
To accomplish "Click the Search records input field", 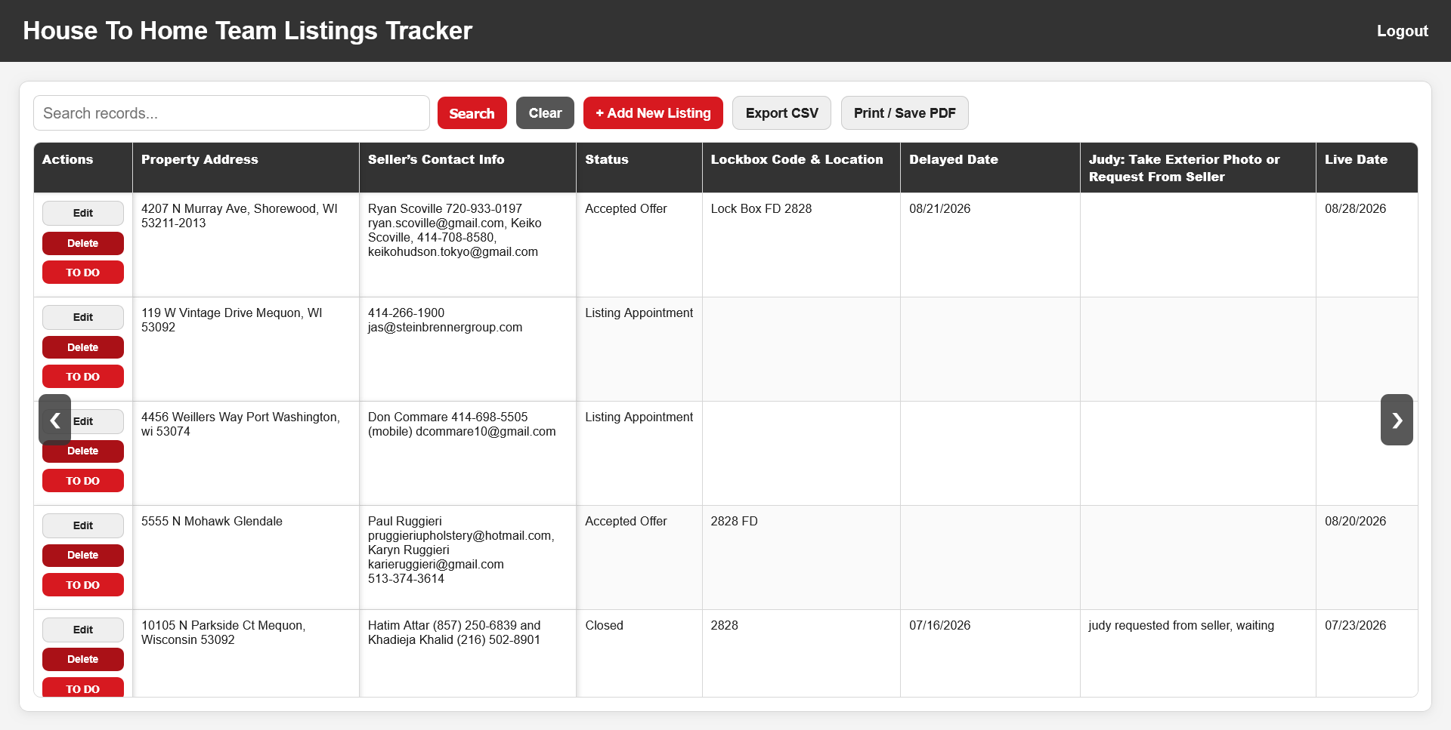I will click(231, 113).
